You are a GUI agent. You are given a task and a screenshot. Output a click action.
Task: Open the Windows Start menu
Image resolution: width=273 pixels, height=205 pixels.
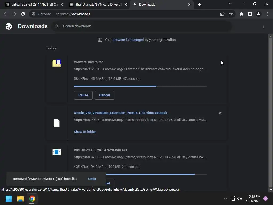pos(9,199)
